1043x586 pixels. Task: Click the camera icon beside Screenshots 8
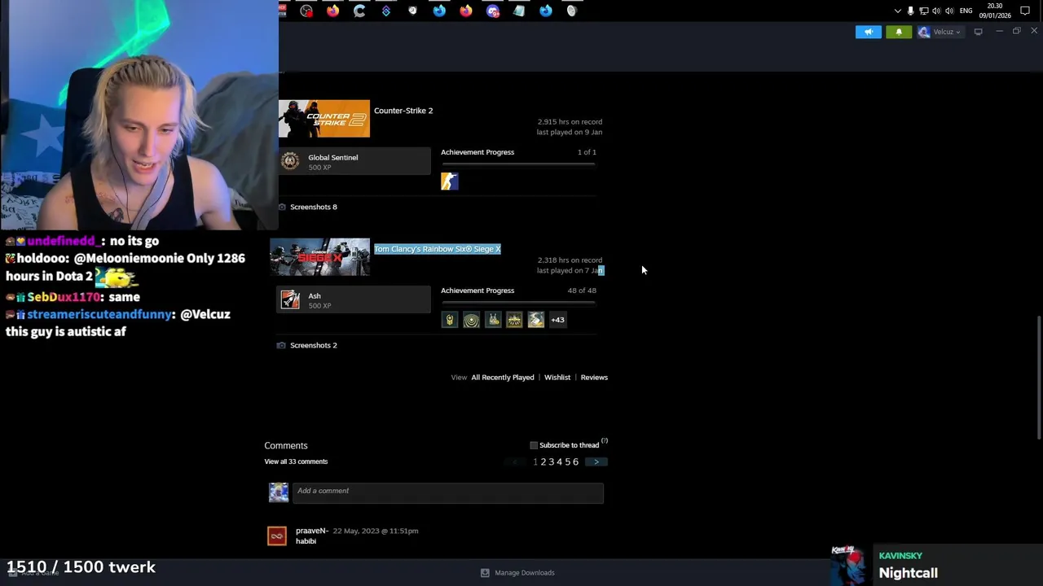(282, 207)
